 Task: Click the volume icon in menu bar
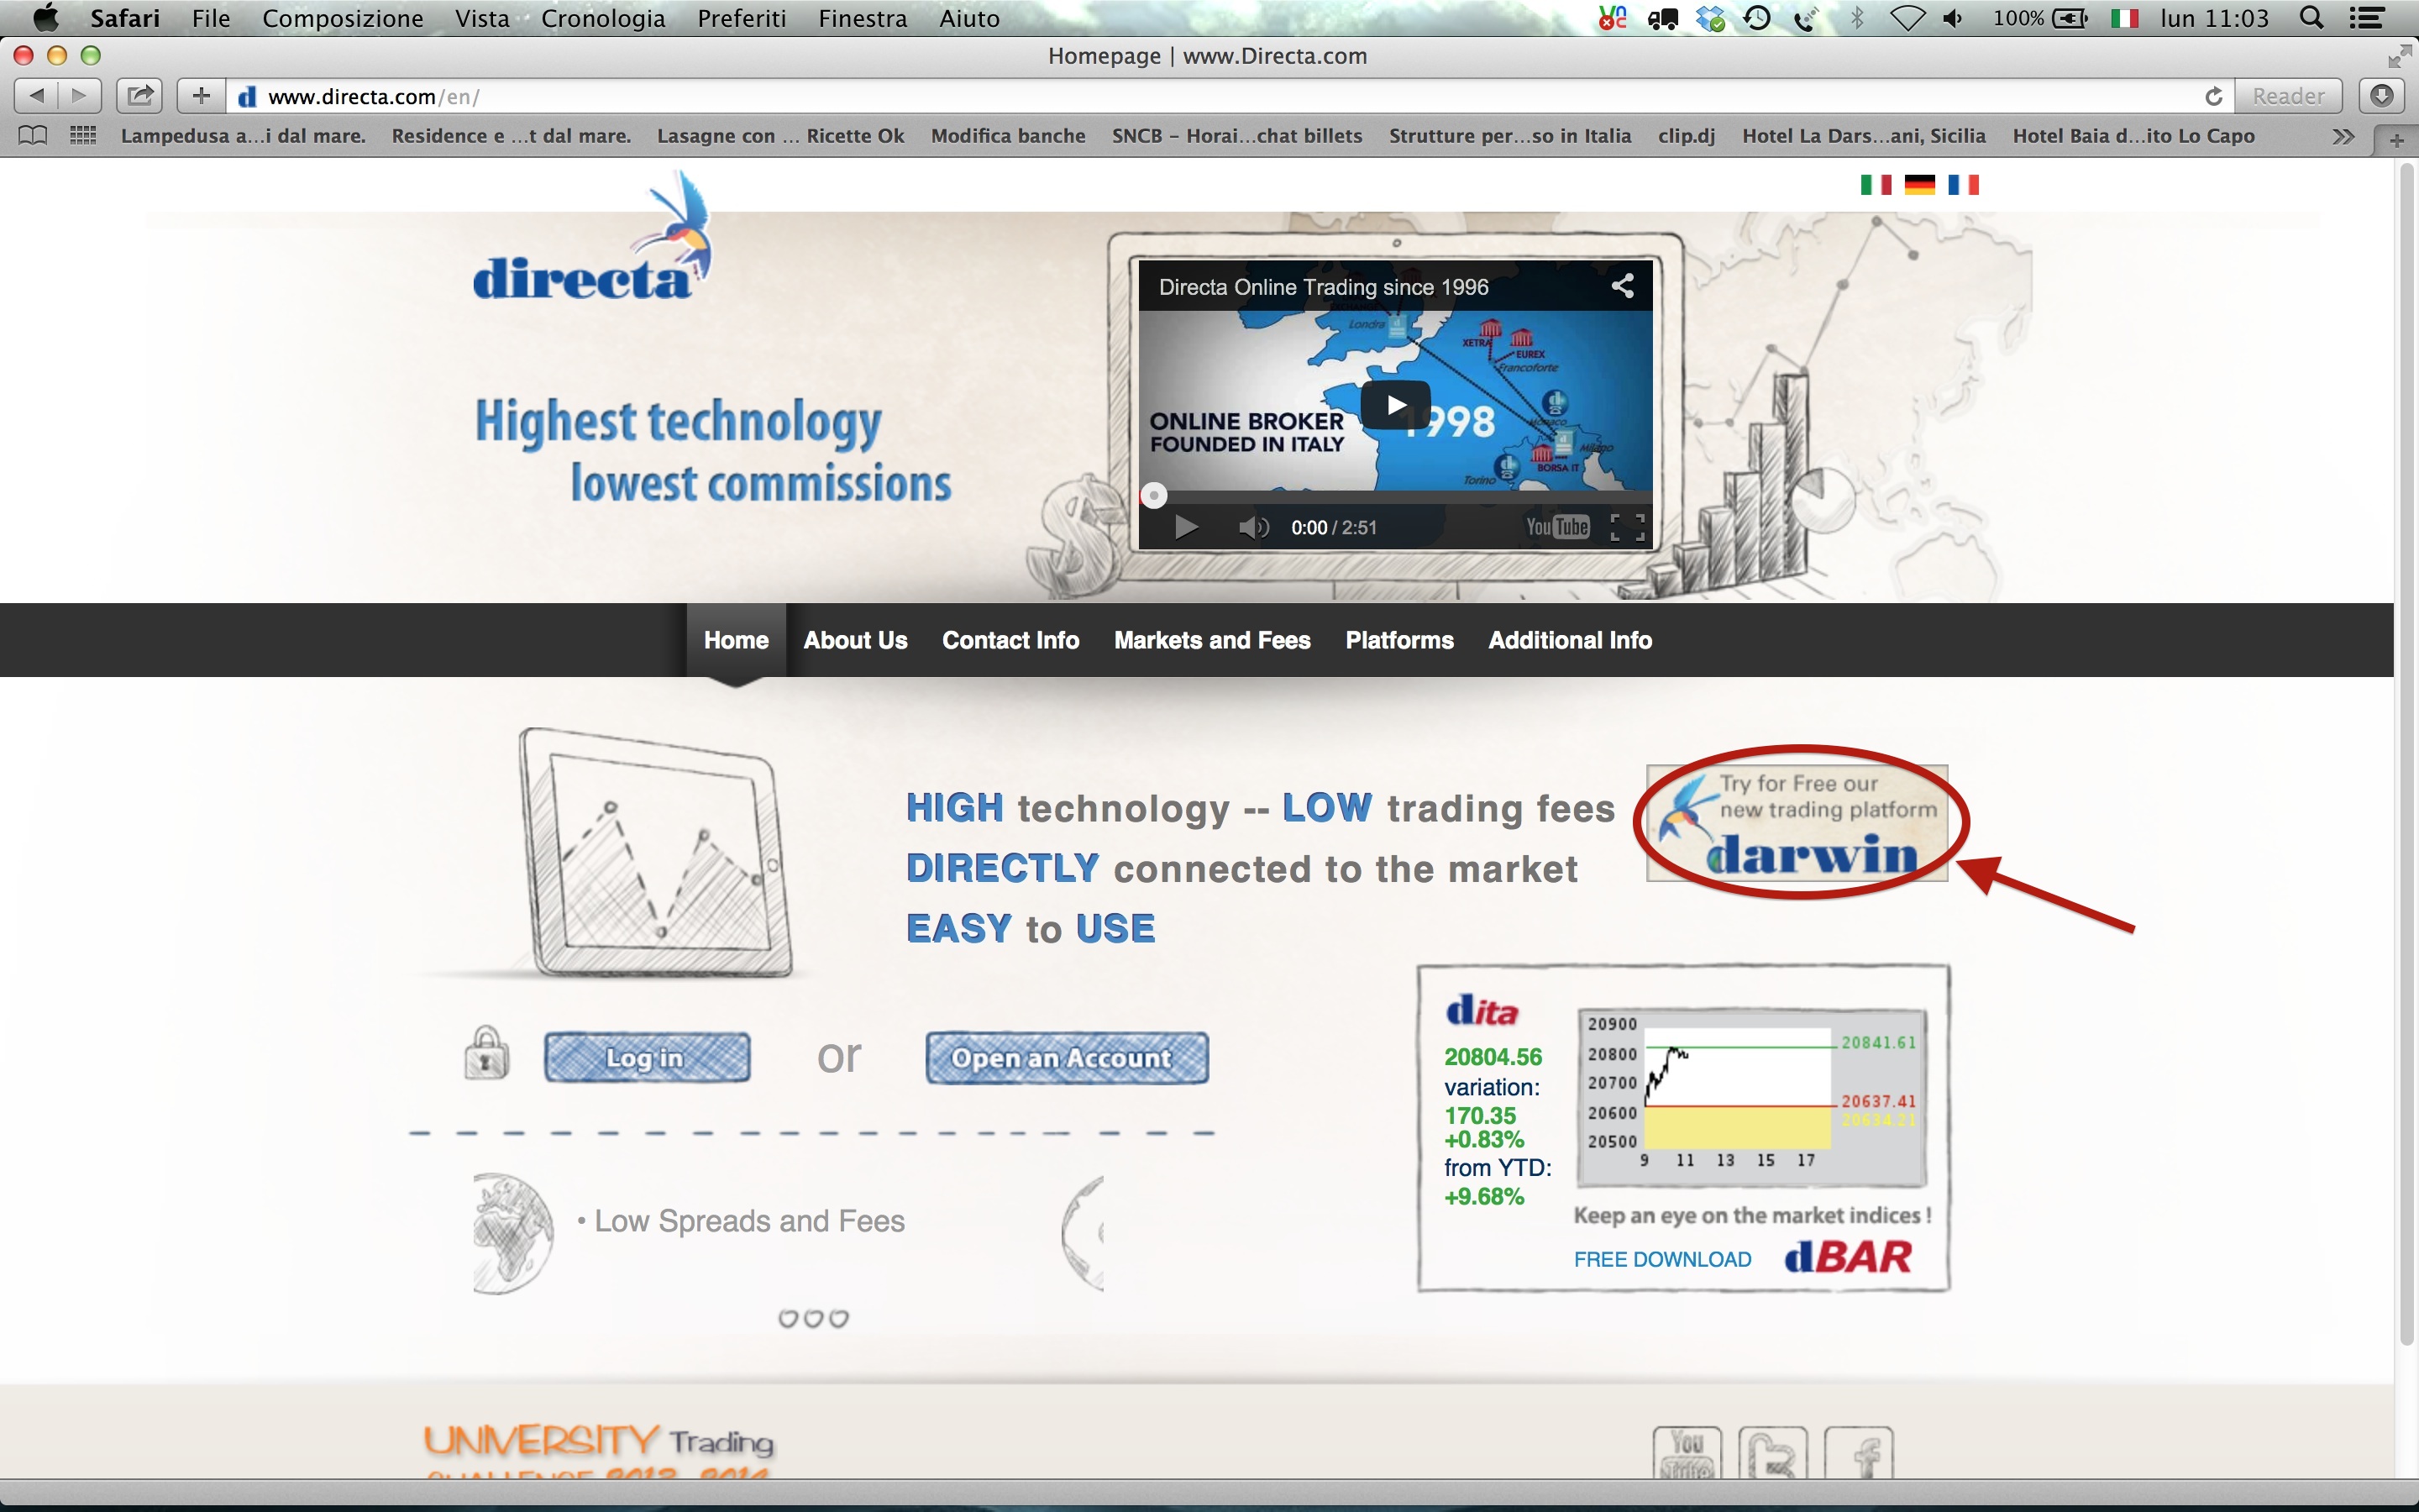1953,18
